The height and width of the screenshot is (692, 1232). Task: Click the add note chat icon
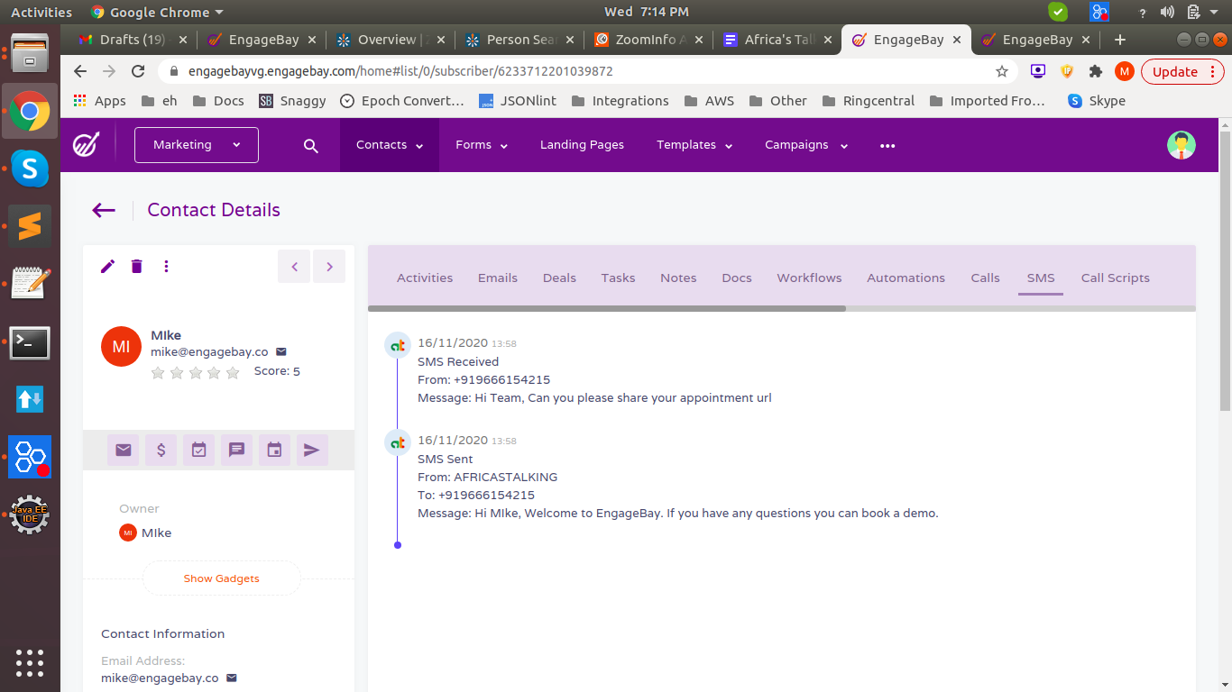pos(237,450)
